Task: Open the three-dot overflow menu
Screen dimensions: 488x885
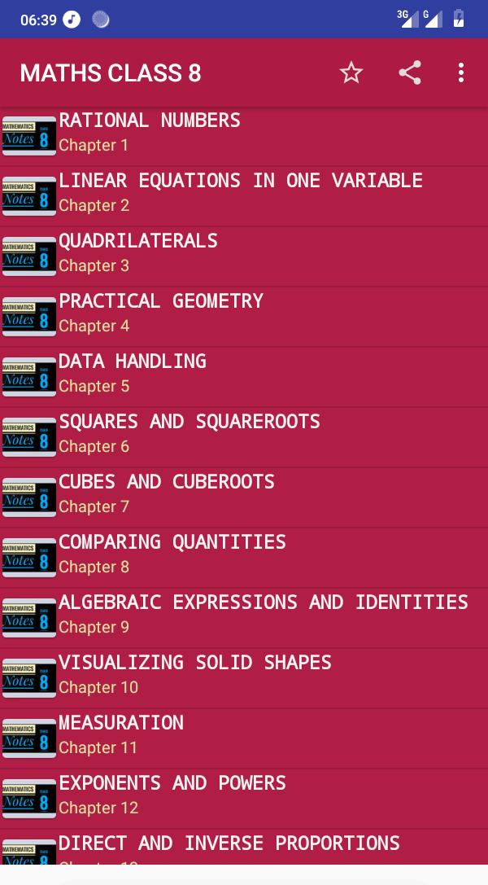Action: [461, 73]
